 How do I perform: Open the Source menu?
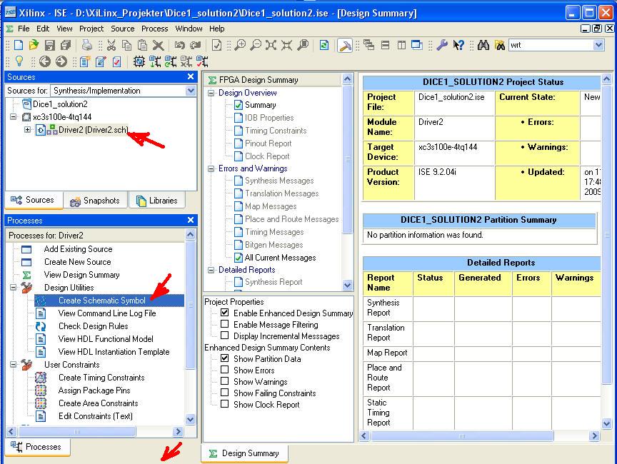123,29
